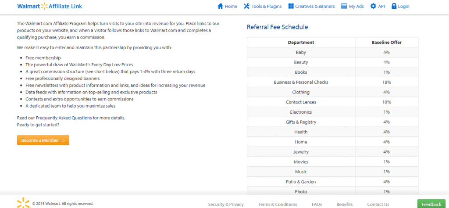Viewport: 449px width, 208px height.
Task: Select the Music department cell
Action: click(x=301, y=172)
